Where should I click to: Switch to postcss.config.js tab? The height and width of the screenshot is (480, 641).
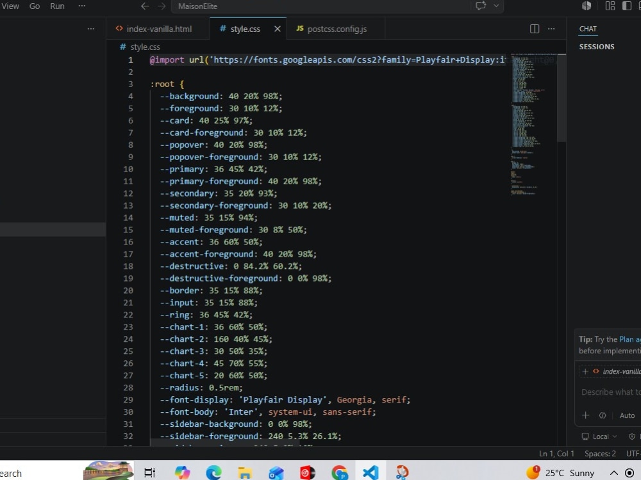click(x=335, y=29)
